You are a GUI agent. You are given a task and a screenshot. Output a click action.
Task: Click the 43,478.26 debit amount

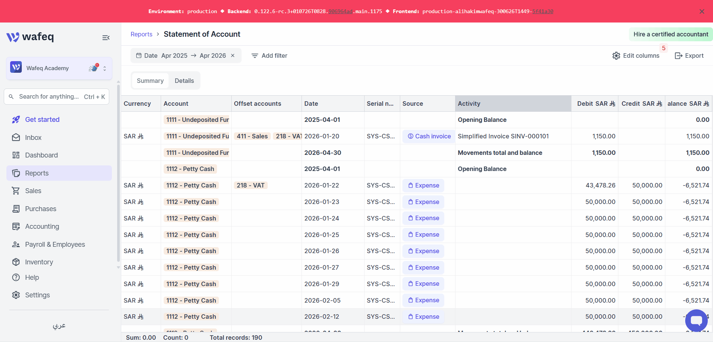pos(600,186)
